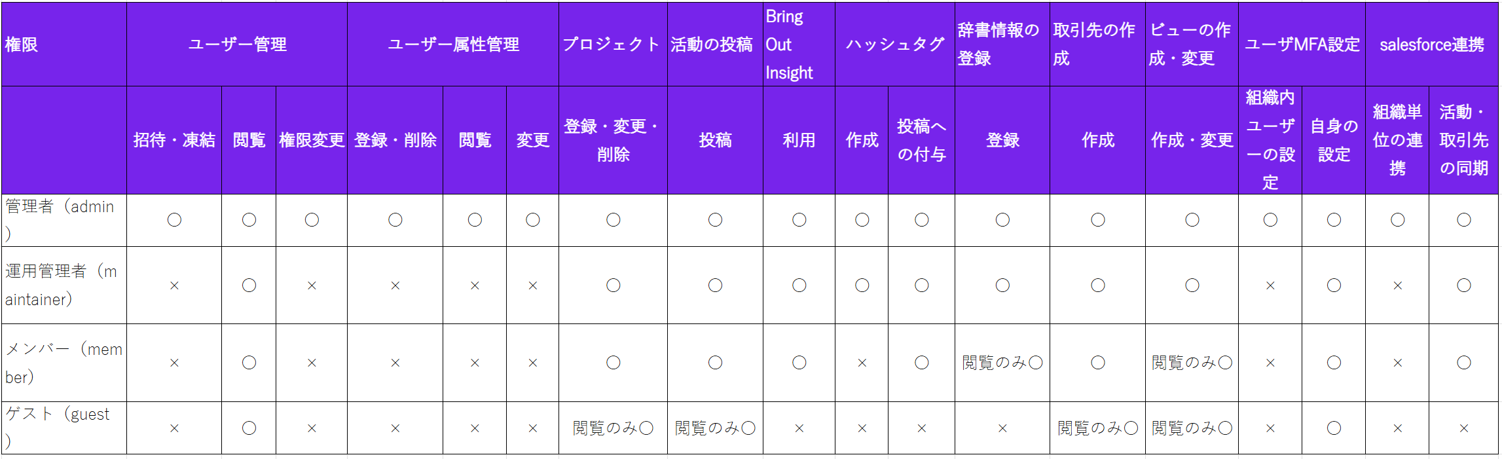
Task: Select the ゲスト（guest） row label
Action: pos(64,428)
